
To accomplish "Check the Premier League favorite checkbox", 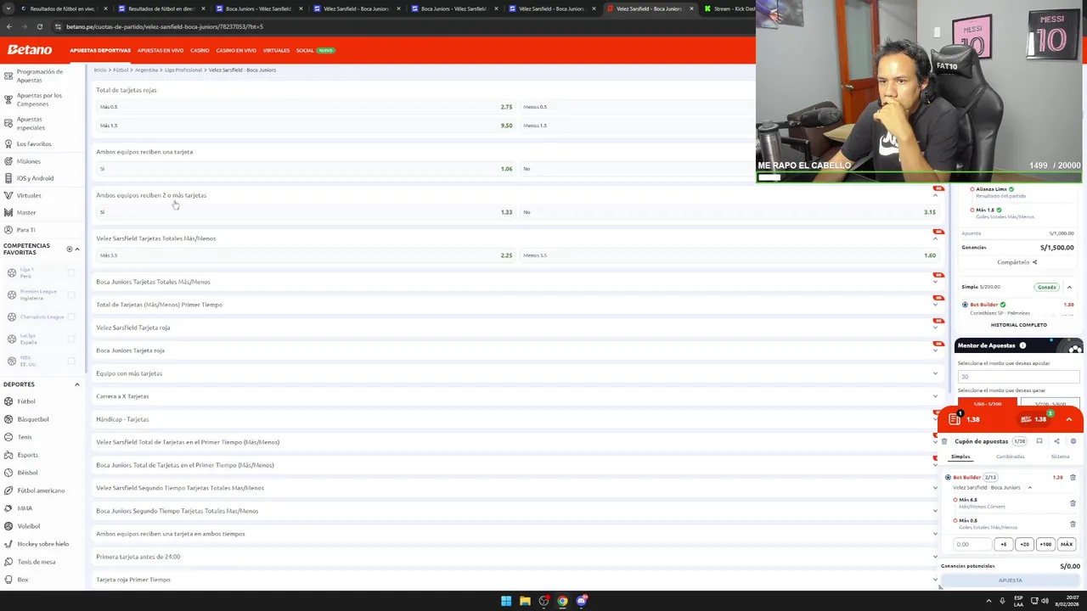I will pyautogui.click(x=71, y=295).
